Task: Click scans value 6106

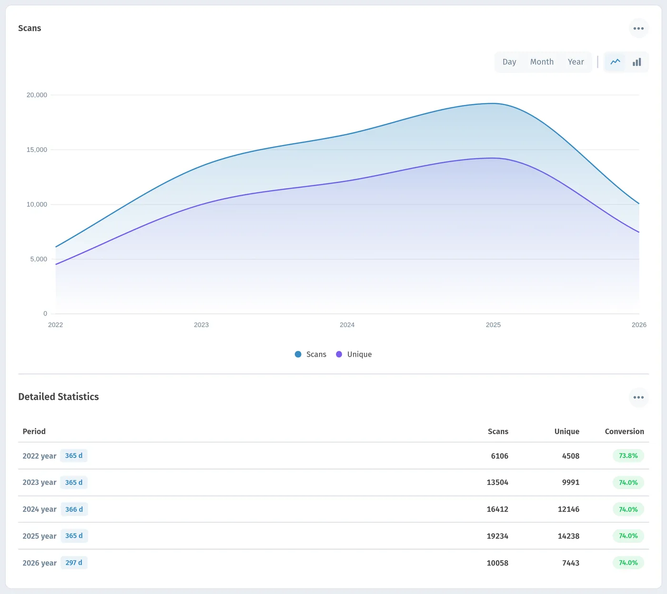Action: pos(500,456)
